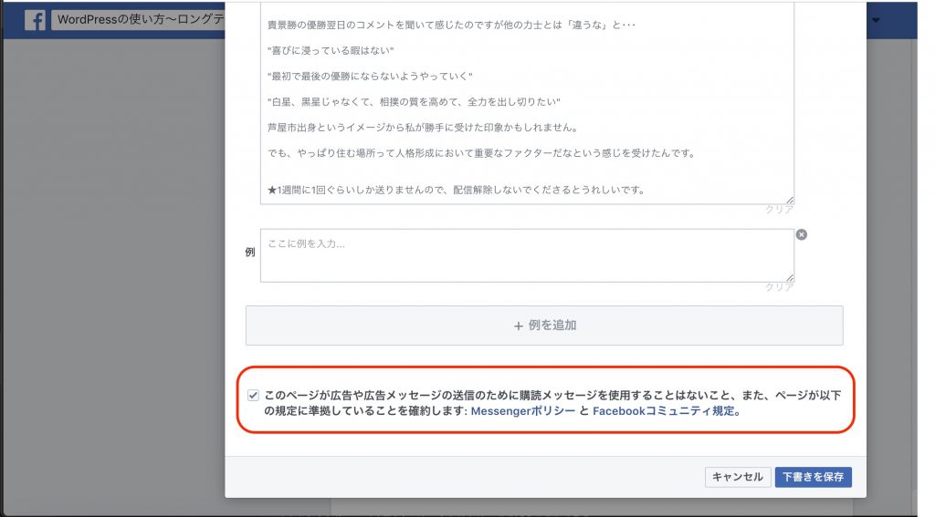Grab the resize handle of the example field
Image resolution: width=935 pixels, height=517 pixels.
click(x=790, y=277)
